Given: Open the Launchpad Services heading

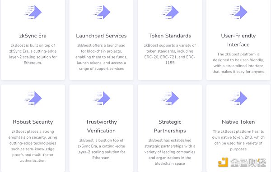Looking at the screenshot, I should (101, 36).
